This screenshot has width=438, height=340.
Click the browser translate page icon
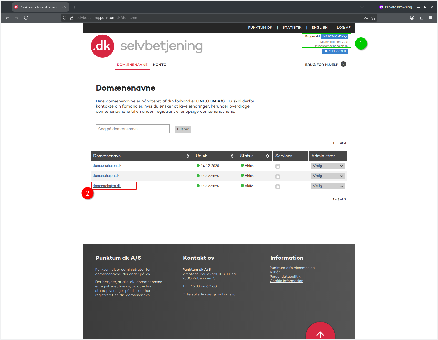tap(366, 18)
